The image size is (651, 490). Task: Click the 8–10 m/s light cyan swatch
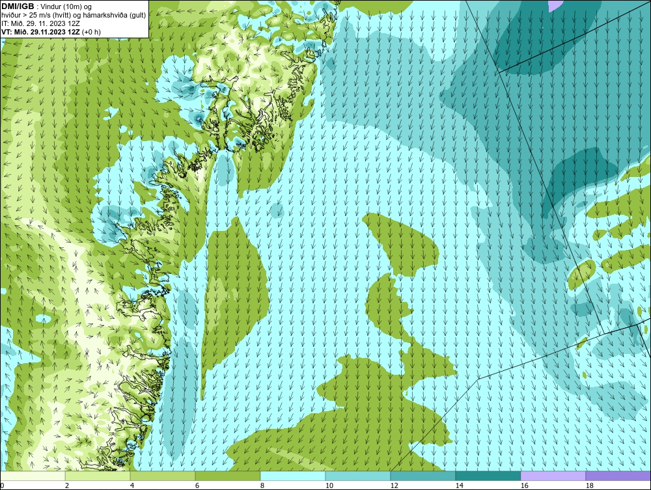pos(293,476)
